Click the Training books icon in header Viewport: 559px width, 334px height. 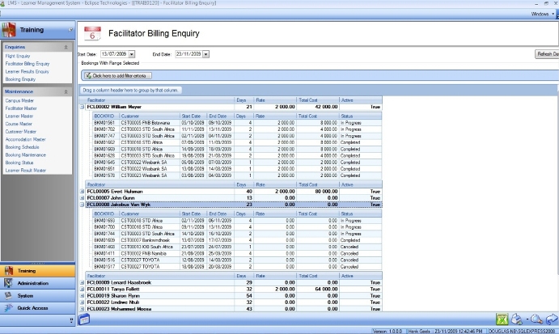pos(10,31)
